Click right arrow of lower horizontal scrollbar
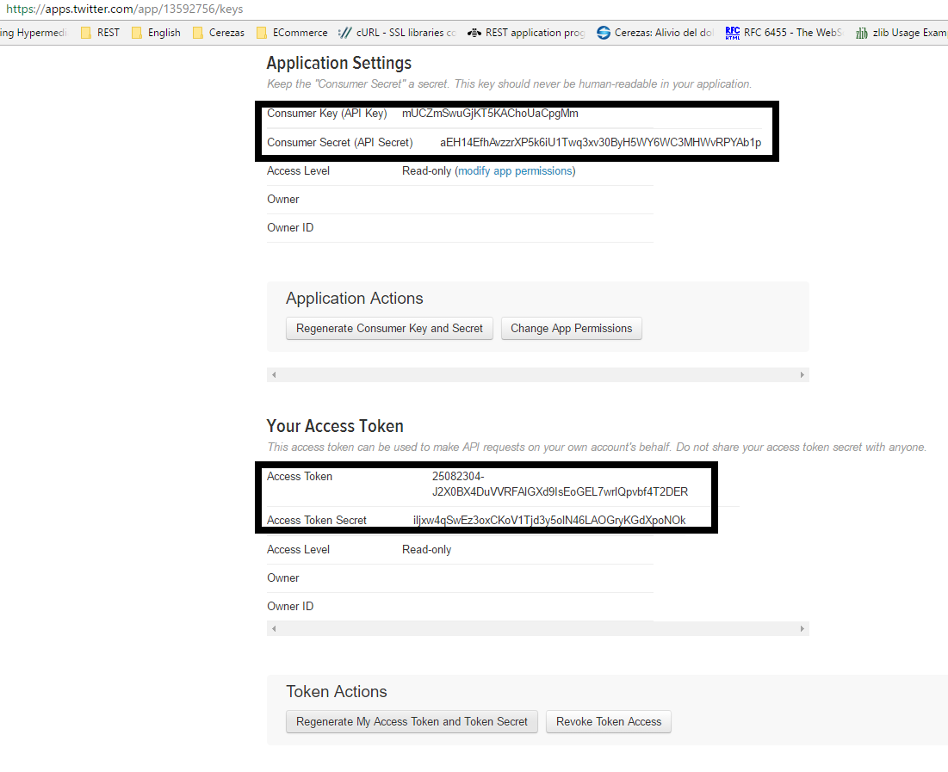948x772 pixels. pyautogui.click(x=802, y=629)
